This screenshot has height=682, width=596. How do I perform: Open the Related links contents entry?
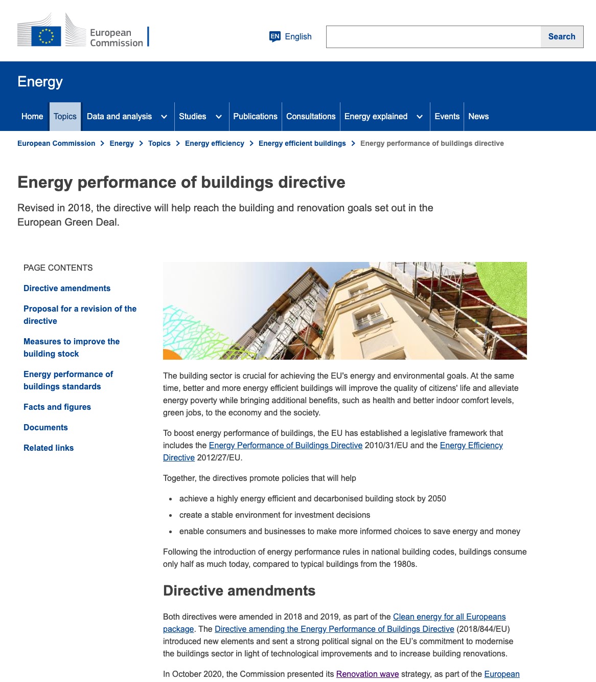[x=49, y=448]
